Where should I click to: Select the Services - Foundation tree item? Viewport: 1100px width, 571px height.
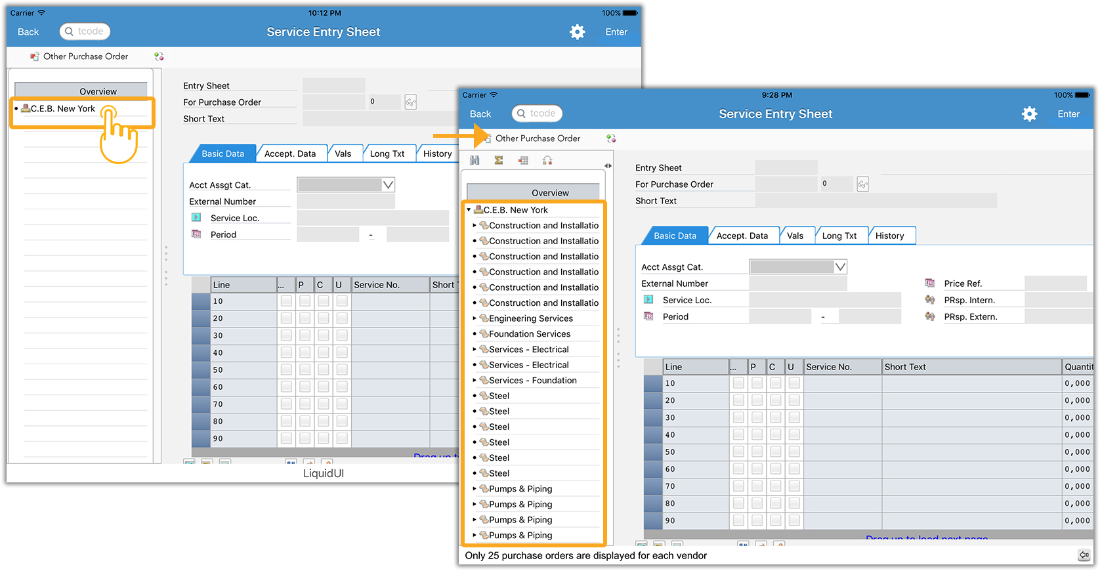[532, 381]
